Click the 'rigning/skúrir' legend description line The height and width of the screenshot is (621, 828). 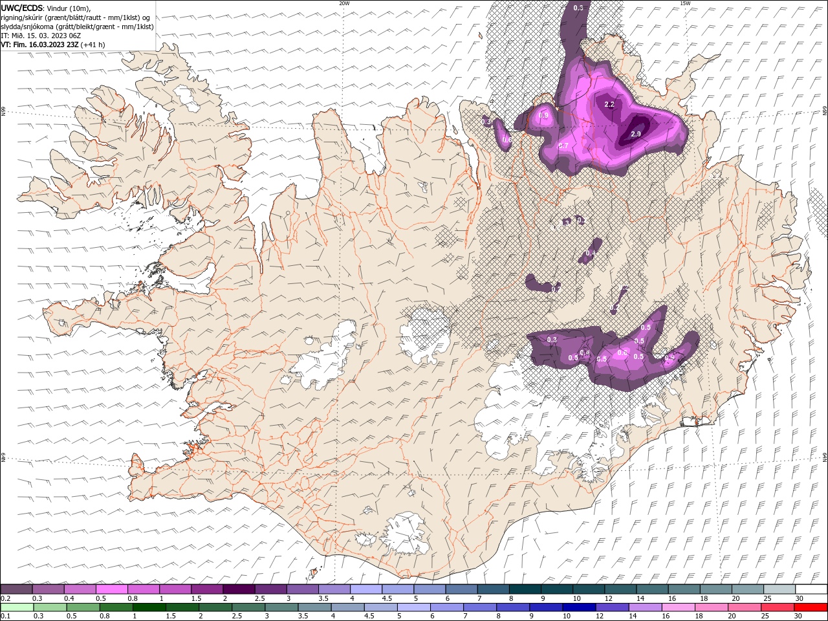pos(76,17)
